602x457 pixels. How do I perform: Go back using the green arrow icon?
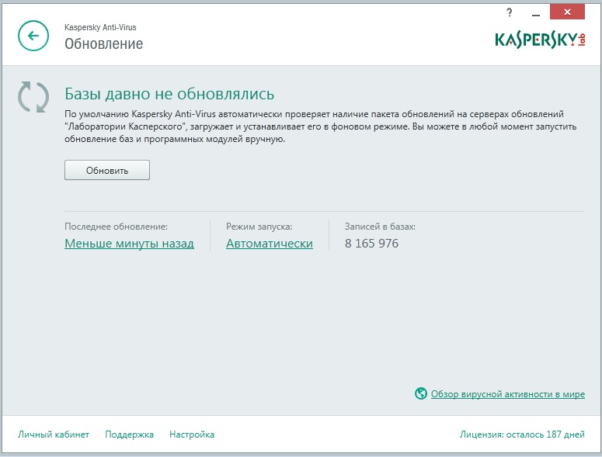tap(33, 36)
